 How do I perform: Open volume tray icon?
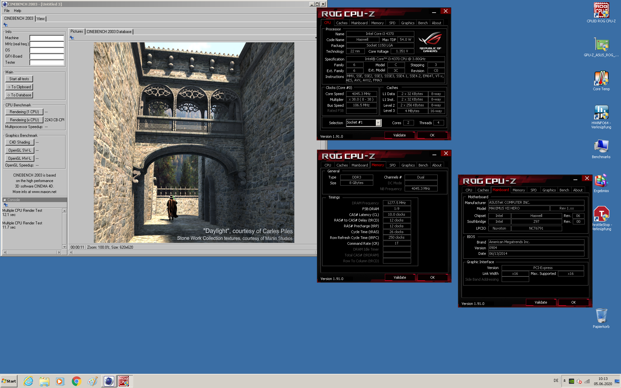(579, 381)
